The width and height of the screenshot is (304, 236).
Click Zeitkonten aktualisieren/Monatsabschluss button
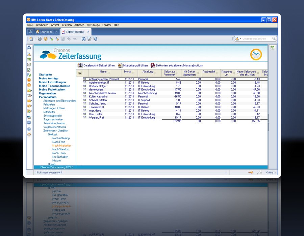176,65
